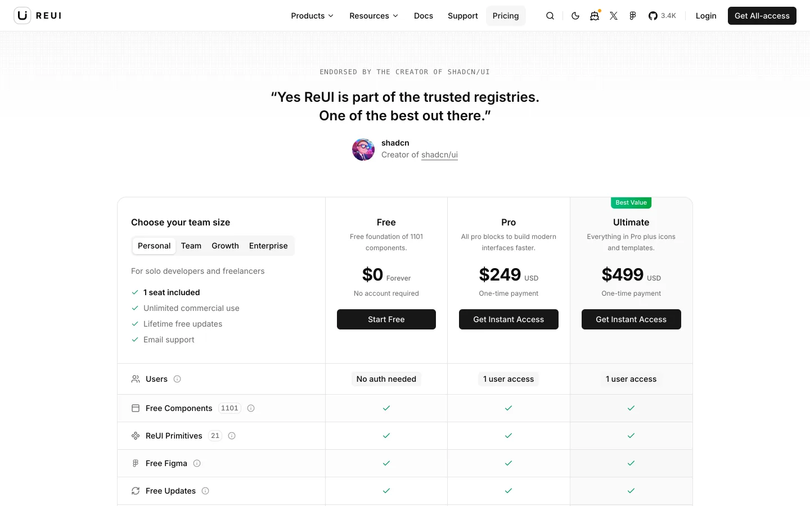The image size is (810, 506).
Task: Click the Free Updates checkmark in Free column
Action: [x=386, y=491]
